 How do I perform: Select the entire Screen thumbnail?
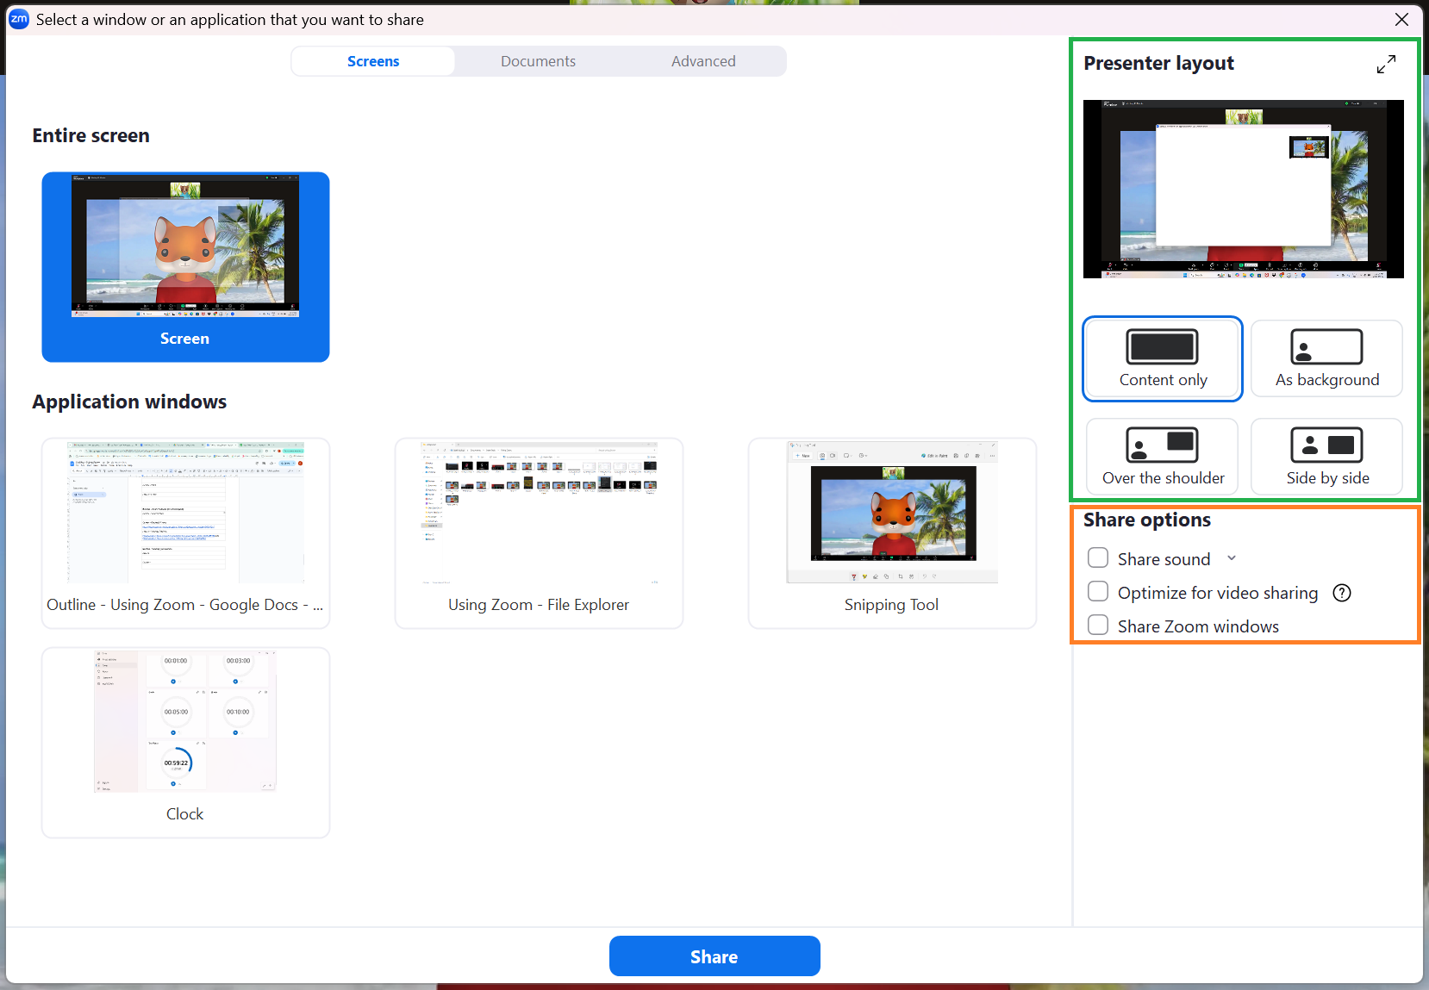tap(185, 267)
